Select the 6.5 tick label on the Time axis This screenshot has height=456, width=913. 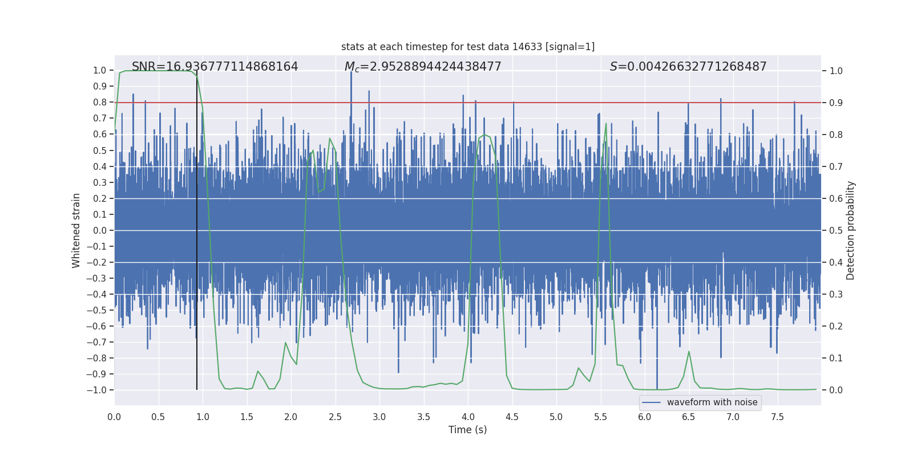point(689,417)
